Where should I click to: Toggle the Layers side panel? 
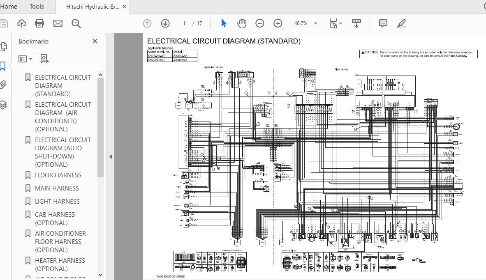point(3,105)
